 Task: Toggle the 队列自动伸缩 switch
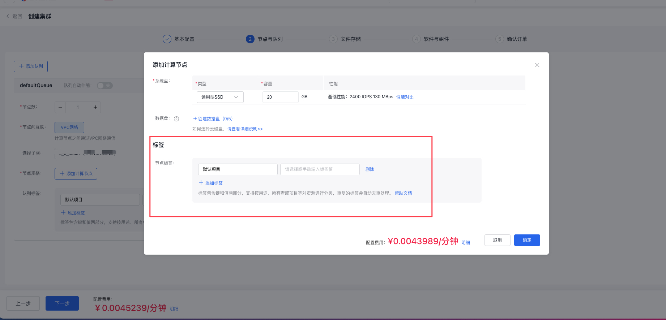click(x=105, y=86)
